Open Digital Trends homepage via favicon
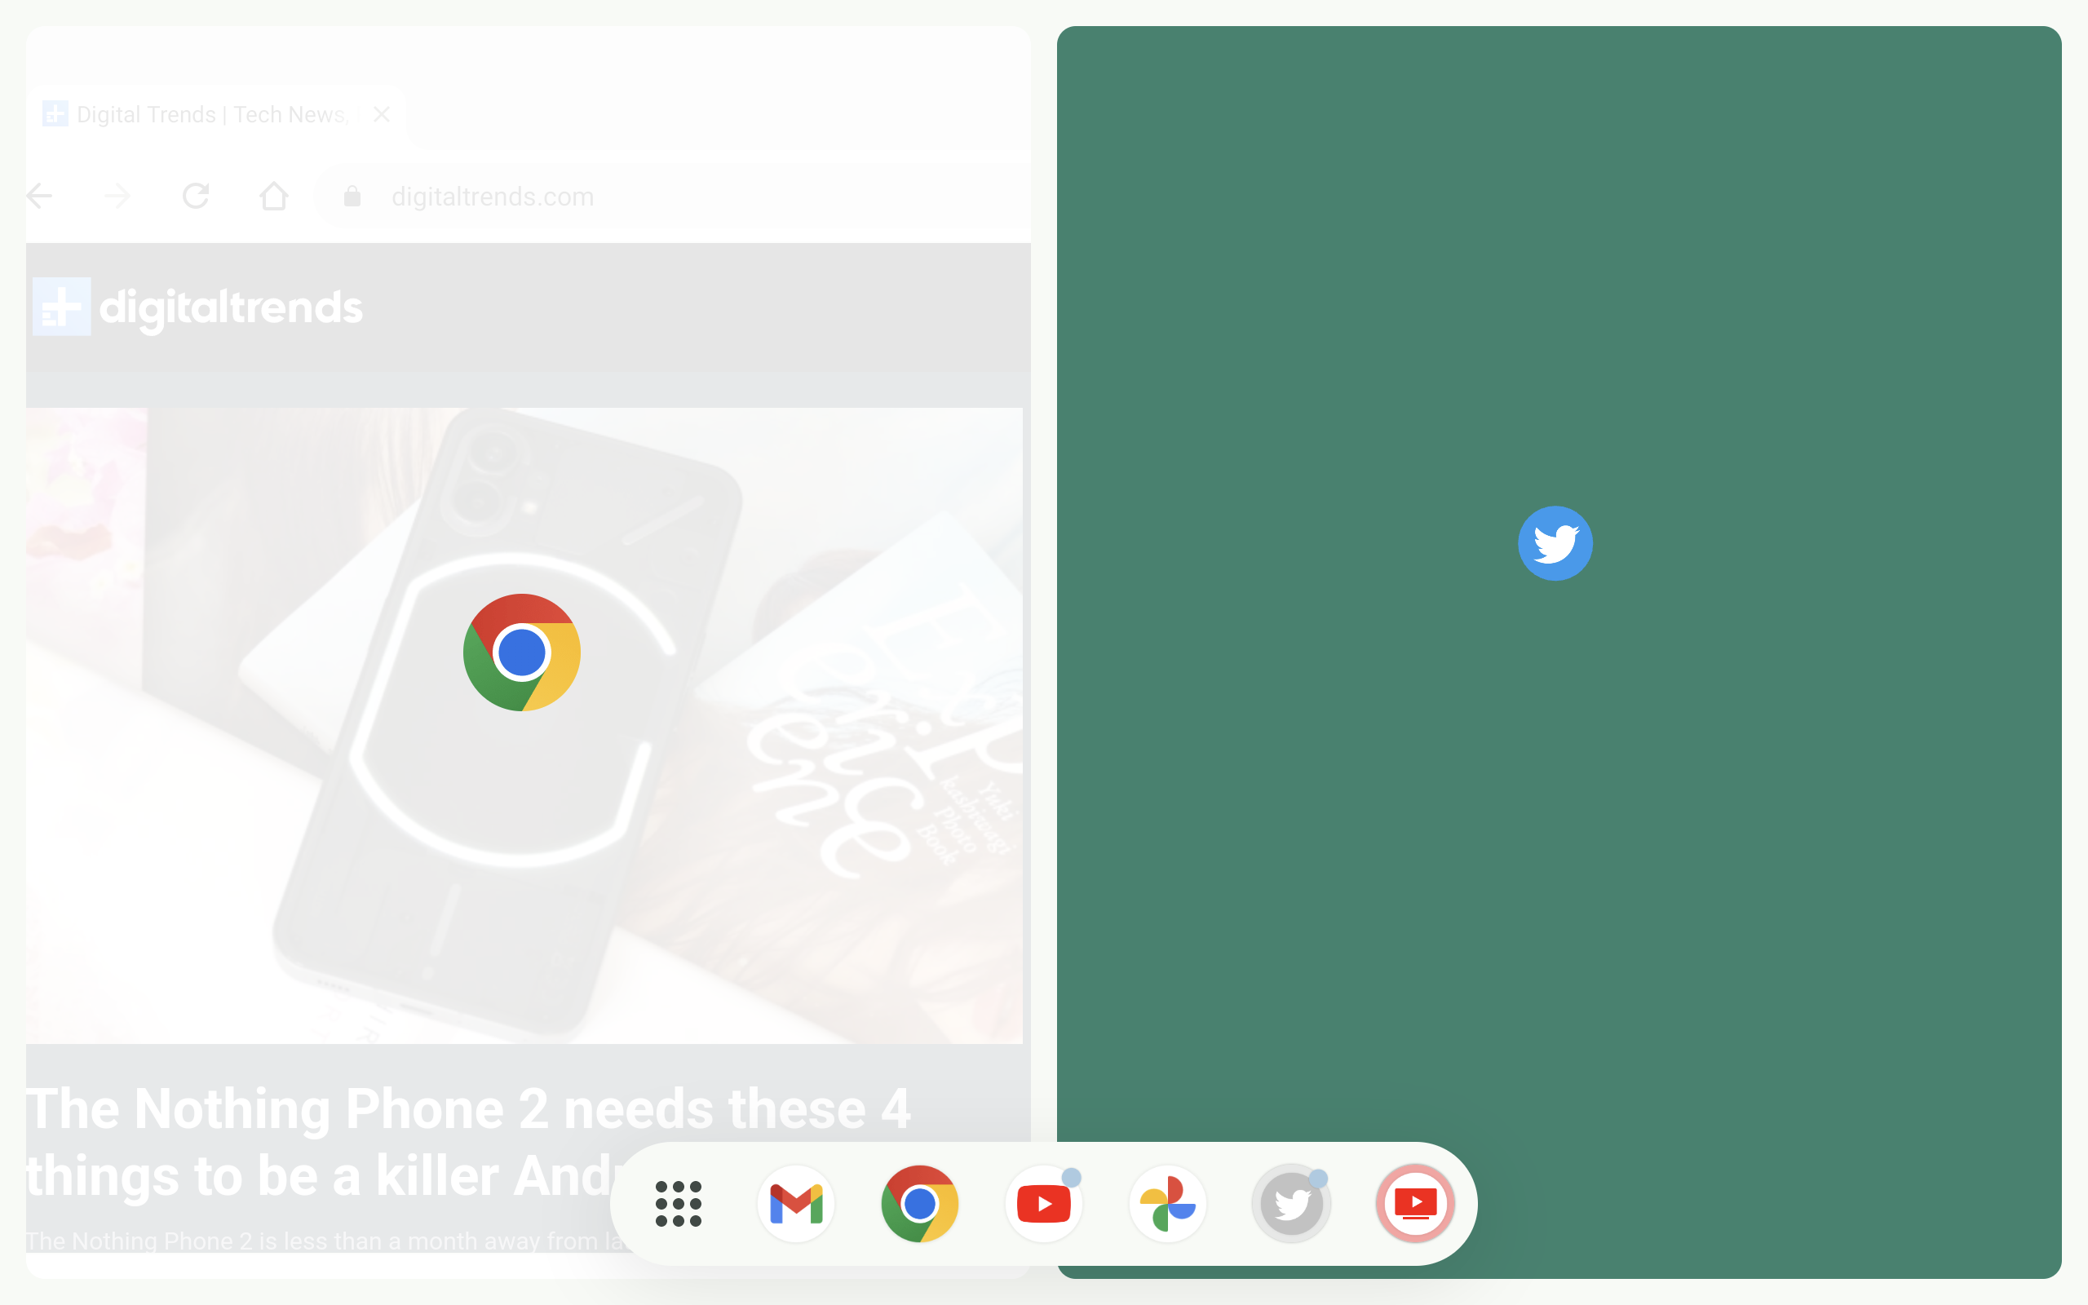2088x1305 pixels. [x=55, y=114]
